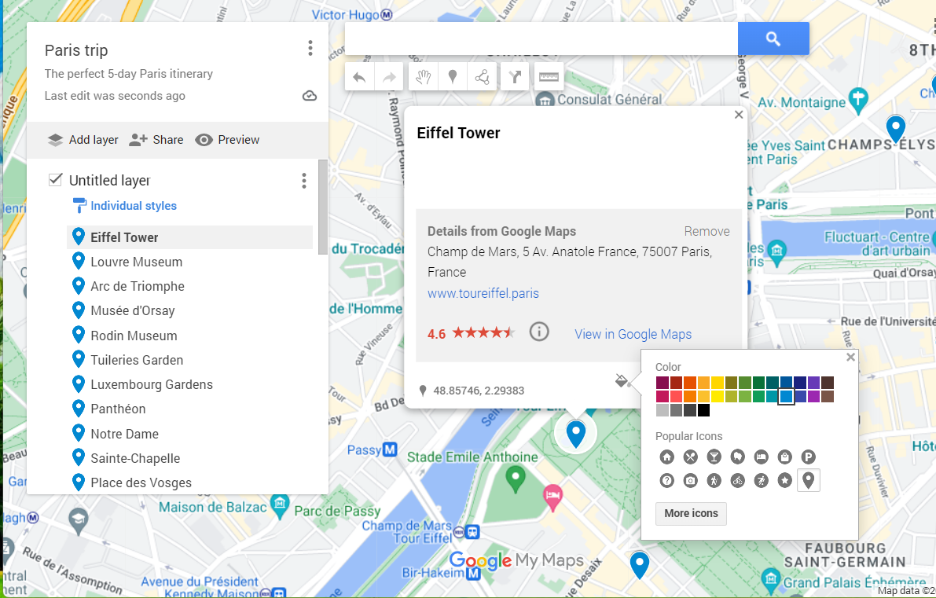Image resolution: width=936 pixels, height=598 pixels.
Task: Pick the parking icon for the marker
Action: click(808, 457)
